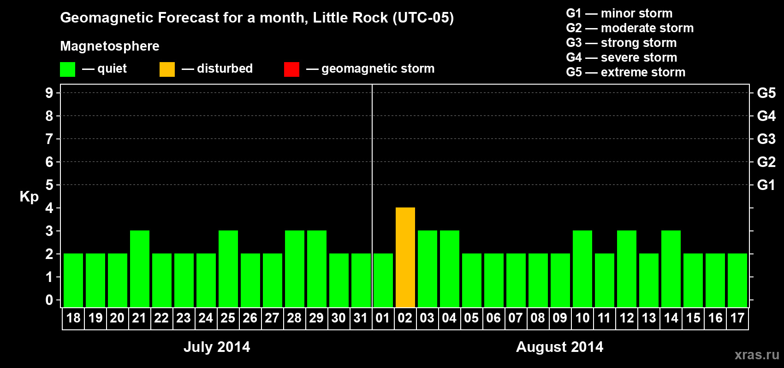Screen dimensions: 784x368
Task: Click the bar above July 29
Action: click(x=317, y=269)
